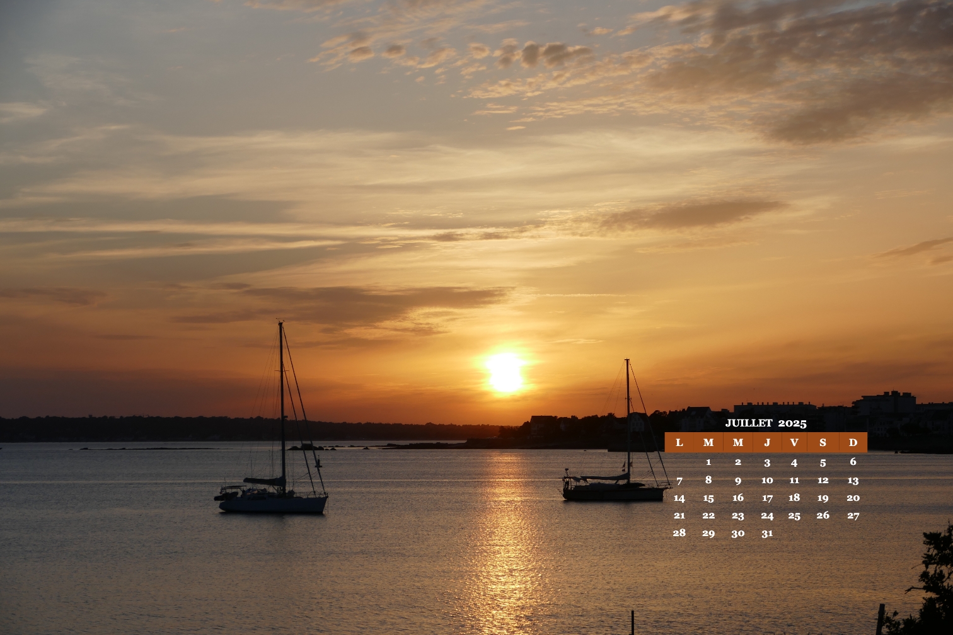The width and height of the screenshot is (953, 635).
Task: Select the 'L' Monday column header
Action: (x=679, y=442)
